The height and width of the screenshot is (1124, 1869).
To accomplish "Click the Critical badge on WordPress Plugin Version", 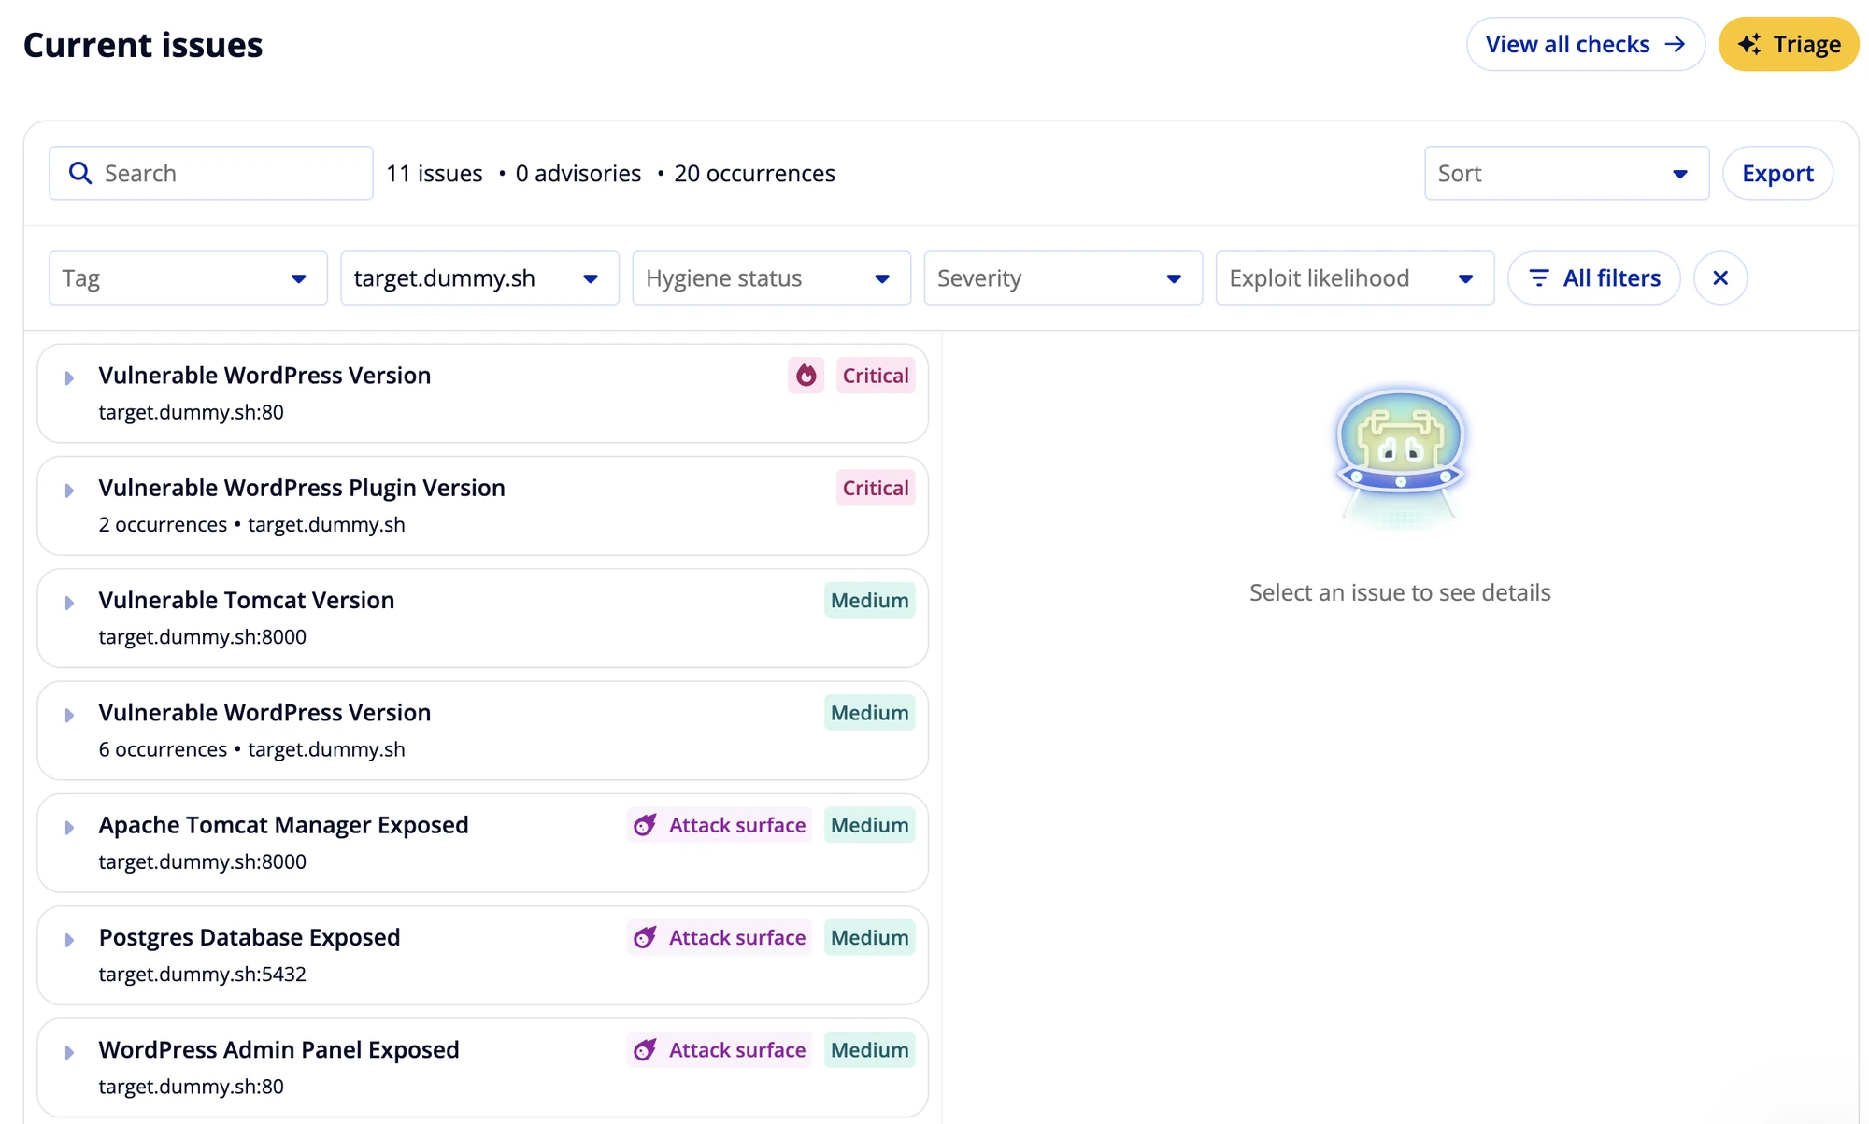I will click(x=876, y=488).
